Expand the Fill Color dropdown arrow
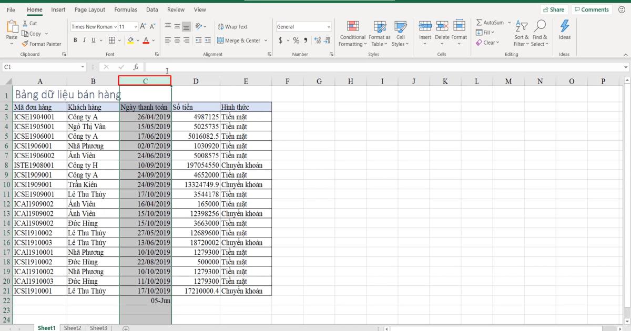This screenshot has width=631, height=331. click(138, 40)
